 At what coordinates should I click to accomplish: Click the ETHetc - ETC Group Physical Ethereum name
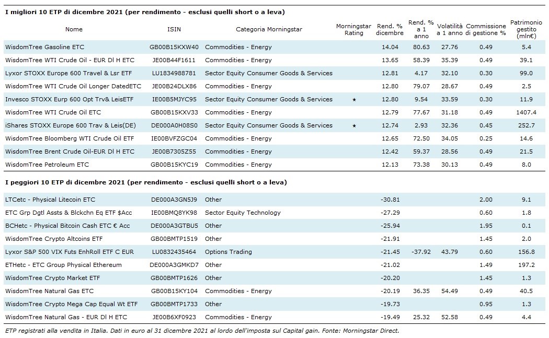coord(63,265)
